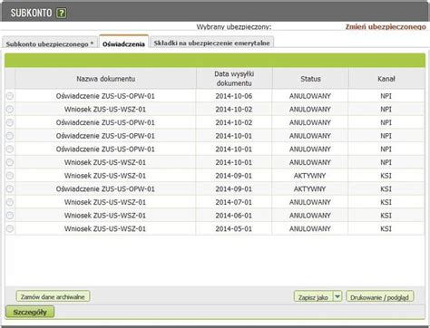Click AKTYWNY status of Oświadczenie 2014-09-01 row
The width and height of the screenshot is (430, 328).
[310, 189]
